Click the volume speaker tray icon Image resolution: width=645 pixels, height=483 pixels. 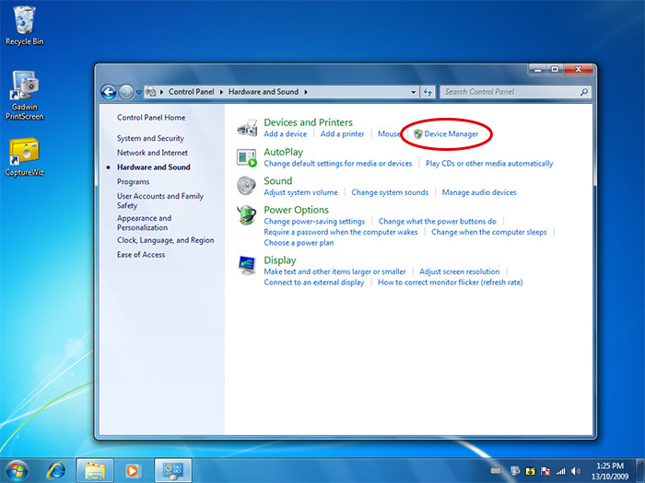[576, 471]
